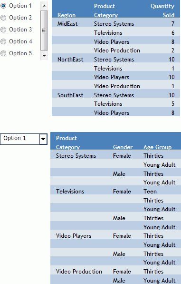Click the scrollbar thumb grip

44,30
